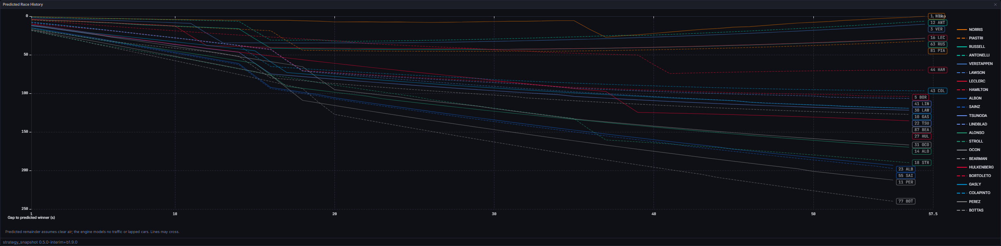1001x246 pixels.
Task: Click lap 20 on the x-axis
Action: [x=334, y=214]
